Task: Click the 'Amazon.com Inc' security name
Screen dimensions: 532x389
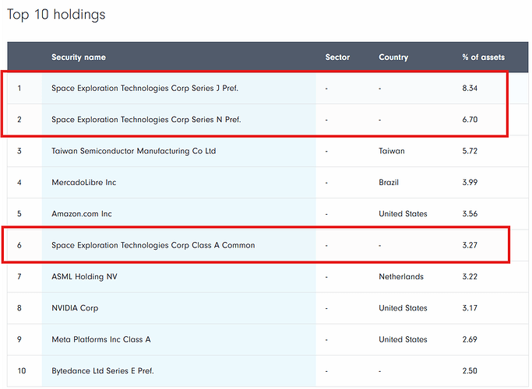Action: 82,214
